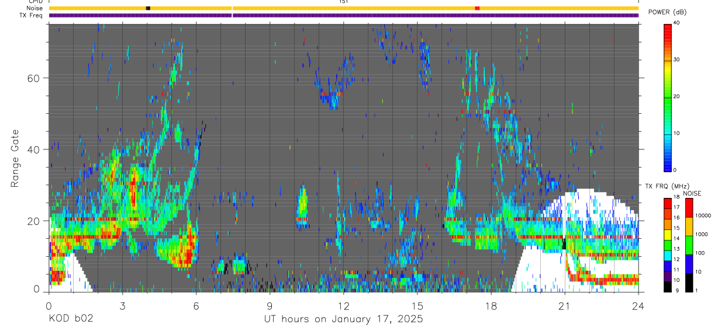718x331 pixels.
Task: Click the 13 MHz value on frequency scale
Action: coord(676,250)
